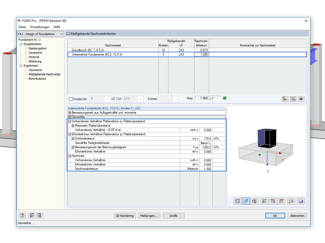Click the wireframe view icon under the 3D preview
325x243 pixels.
pyautogui.click(x=238, y=201)
